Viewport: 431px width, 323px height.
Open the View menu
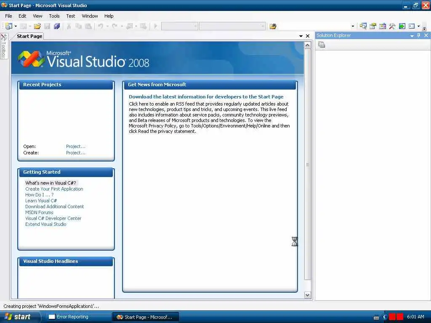(37, 16)
